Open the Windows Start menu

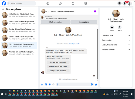[x=2, y=94]
